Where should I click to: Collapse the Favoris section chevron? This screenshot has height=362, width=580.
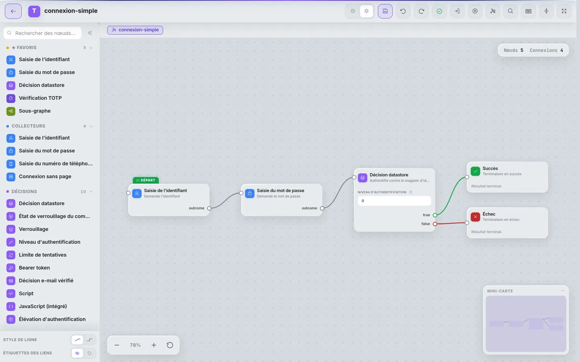pos(91,48)
